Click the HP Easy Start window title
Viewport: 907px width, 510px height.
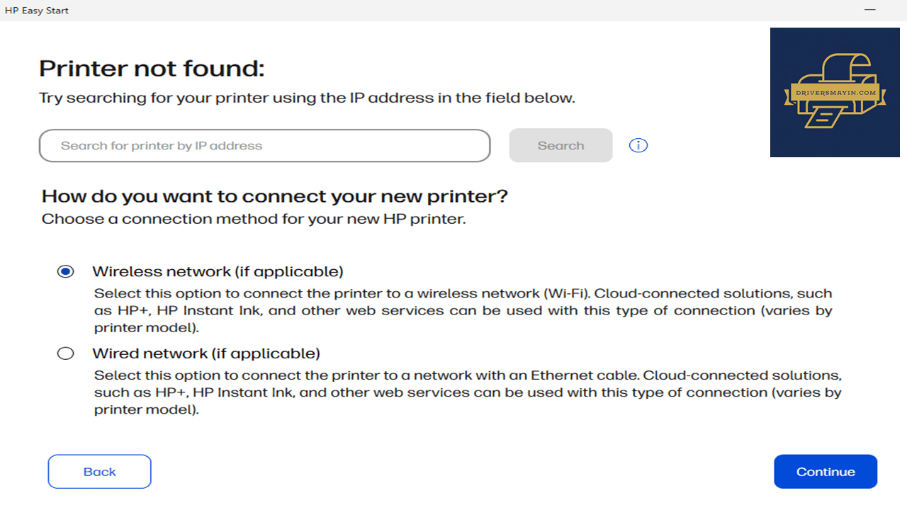[x=37, y=11]
